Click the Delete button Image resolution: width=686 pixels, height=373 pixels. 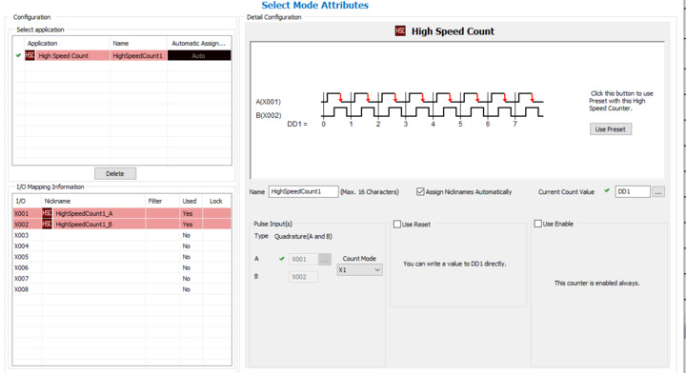(115, 173)
